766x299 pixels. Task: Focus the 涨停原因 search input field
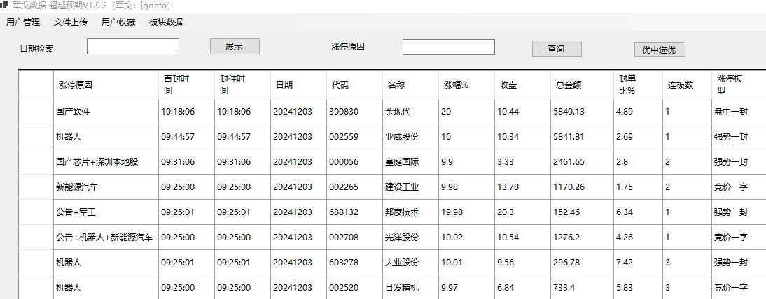(448, 48)
